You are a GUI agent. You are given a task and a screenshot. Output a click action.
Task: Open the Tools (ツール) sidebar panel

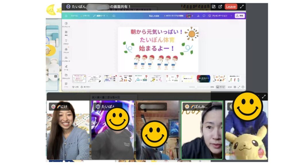66,67
